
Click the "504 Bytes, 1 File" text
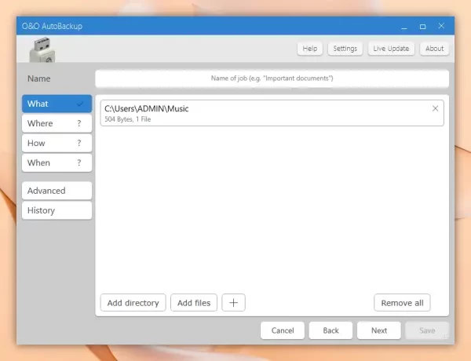pyautogui.click(x=128, y=119)
